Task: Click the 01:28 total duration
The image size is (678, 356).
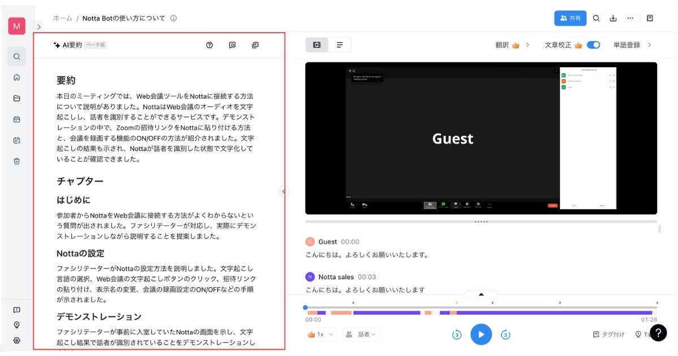Action: click(x=649, y=320)
